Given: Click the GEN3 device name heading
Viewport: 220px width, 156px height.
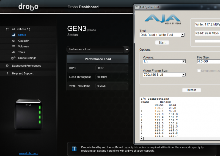Looking at the screenshot, I should 77,29.
